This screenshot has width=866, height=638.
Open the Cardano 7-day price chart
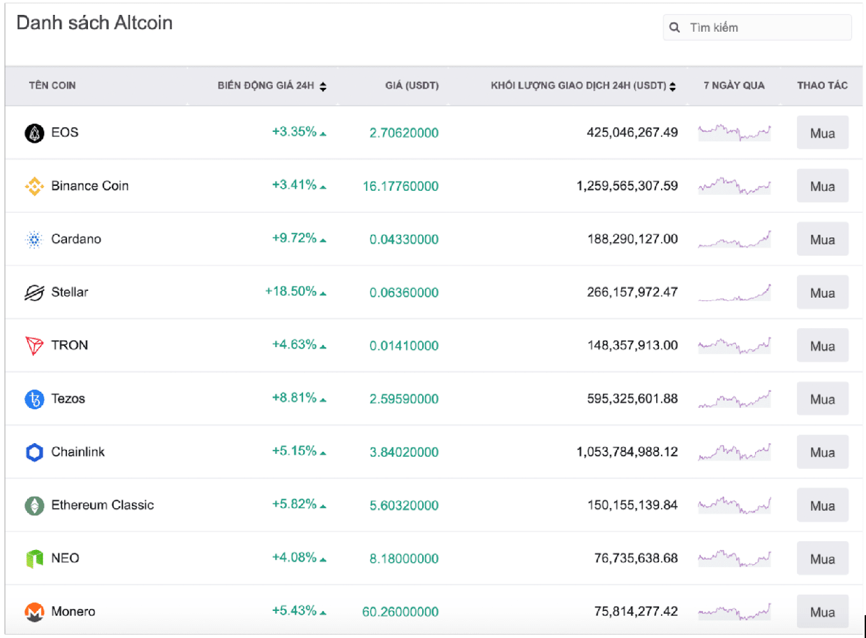[735, 239]
